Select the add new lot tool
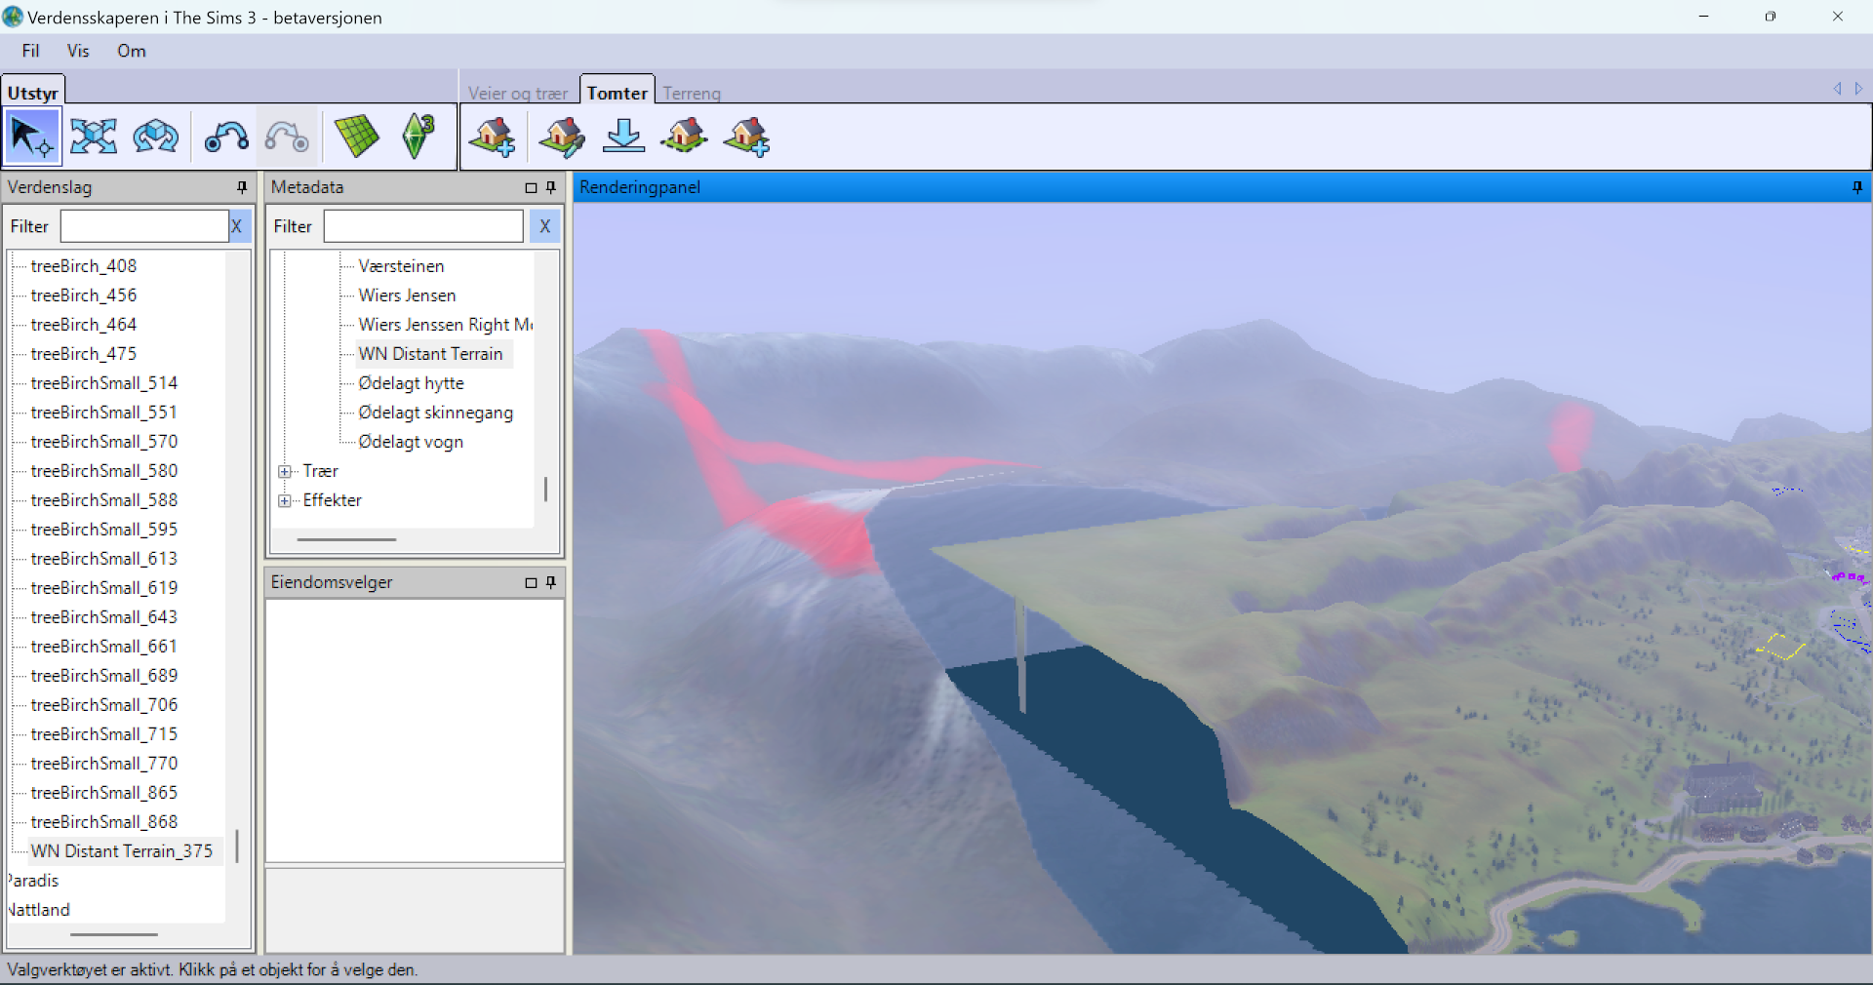 [x=493, y=137]
